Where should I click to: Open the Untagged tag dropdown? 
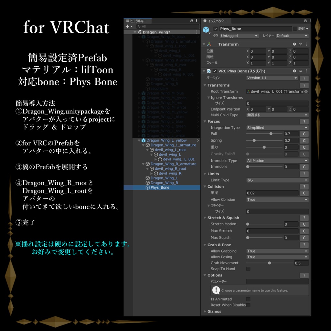pyautogui.click(x=240, y=36)
